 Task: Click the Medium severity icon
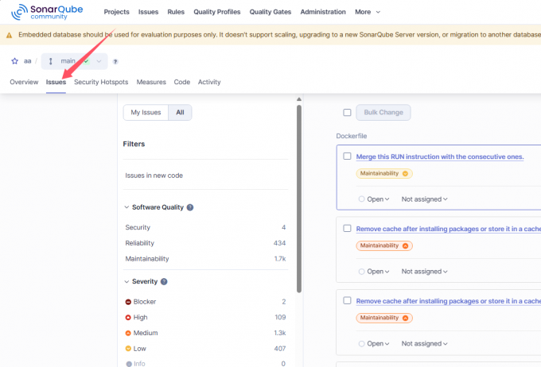[x=128, y=333]
